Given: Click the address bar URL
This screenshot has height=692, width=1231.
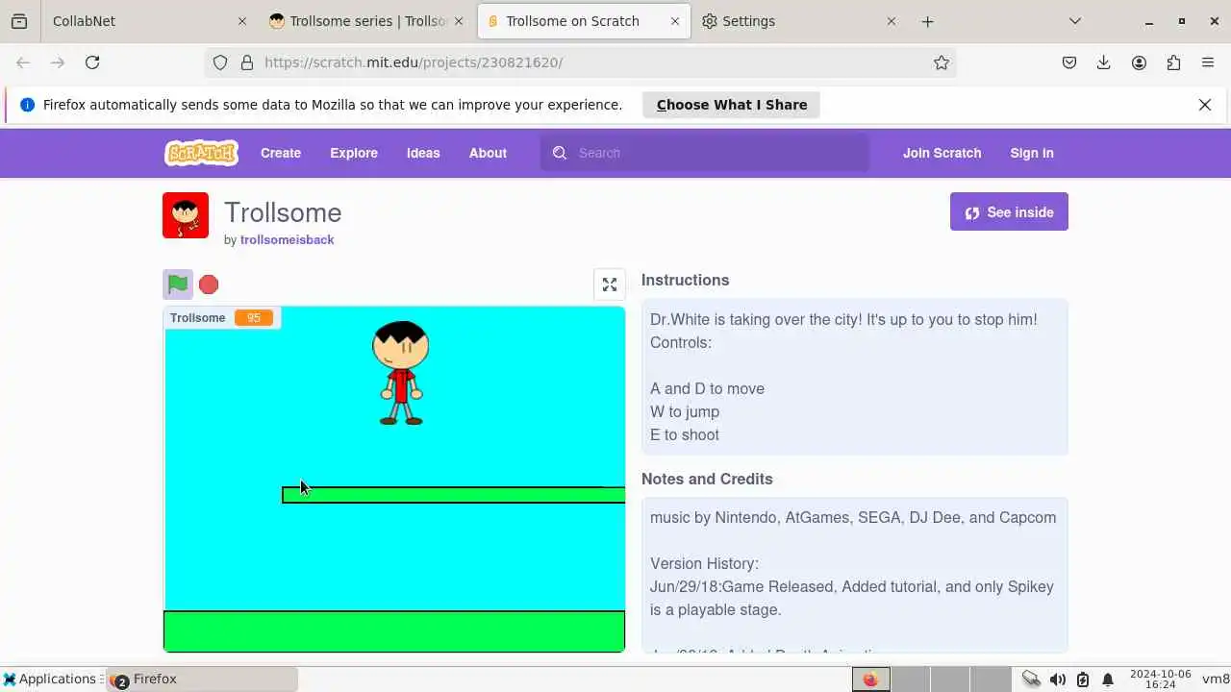Looking at the screenshot, I should tap(414, 62).
